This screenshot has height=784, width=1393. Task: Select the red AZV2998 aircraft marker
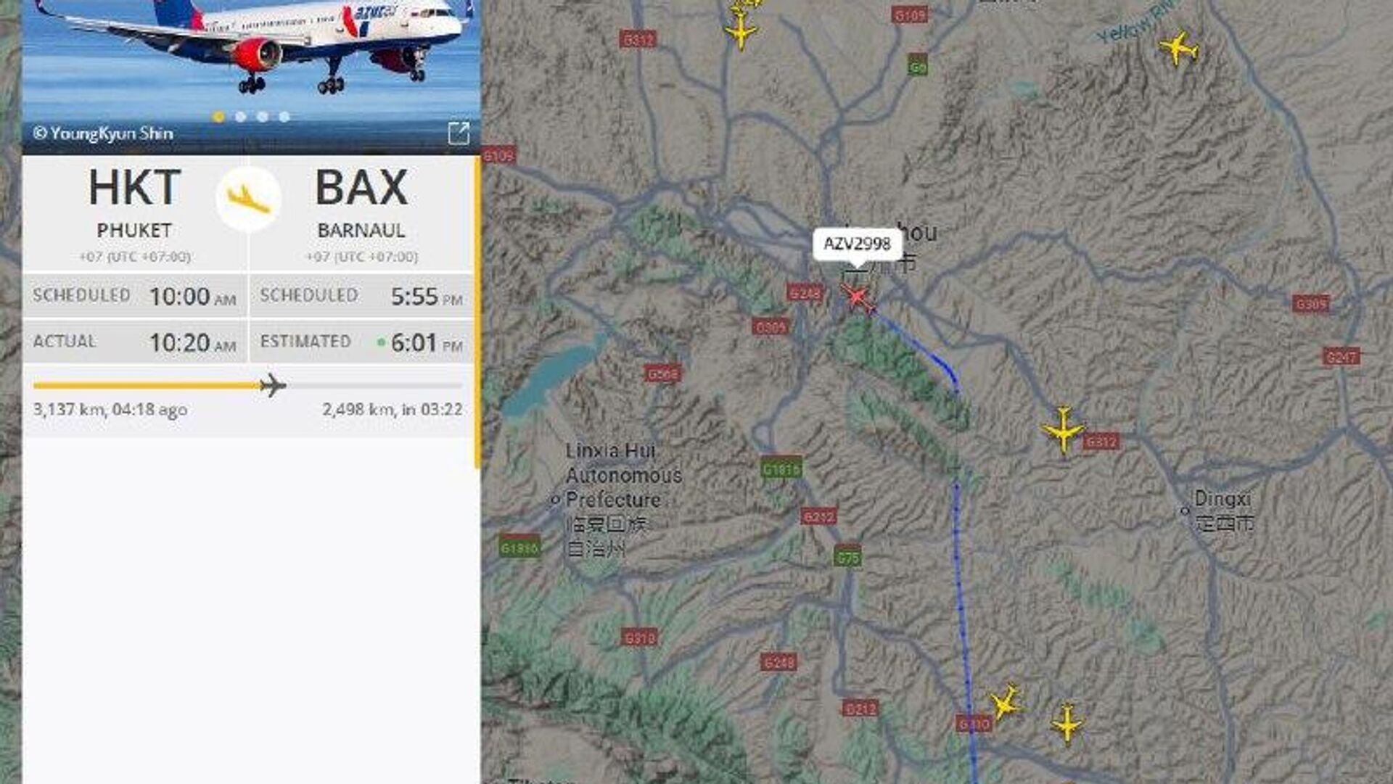coord(858,297)
